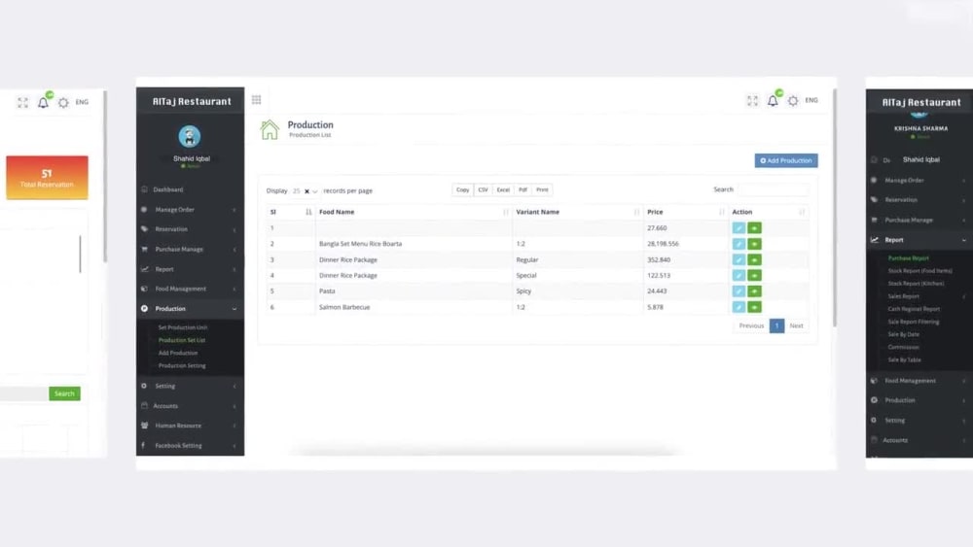The image size is (973, 547).
Task: Export the table as CSV
Action: point(483,190)
